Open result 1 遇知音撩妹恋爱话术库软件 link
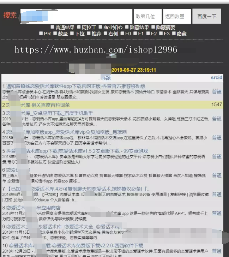The width and height of the screenshot is (229, 257). pos(76,86)
